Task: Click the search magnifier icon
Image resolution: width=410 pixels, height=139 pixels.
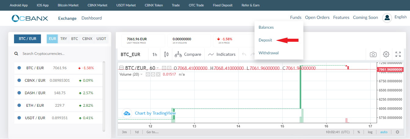Action: 16,54
